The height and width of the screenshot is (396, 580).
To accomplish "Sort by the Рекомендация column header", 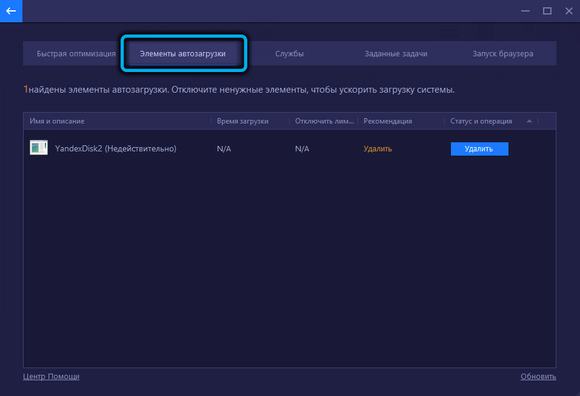I will click(387, 121).
